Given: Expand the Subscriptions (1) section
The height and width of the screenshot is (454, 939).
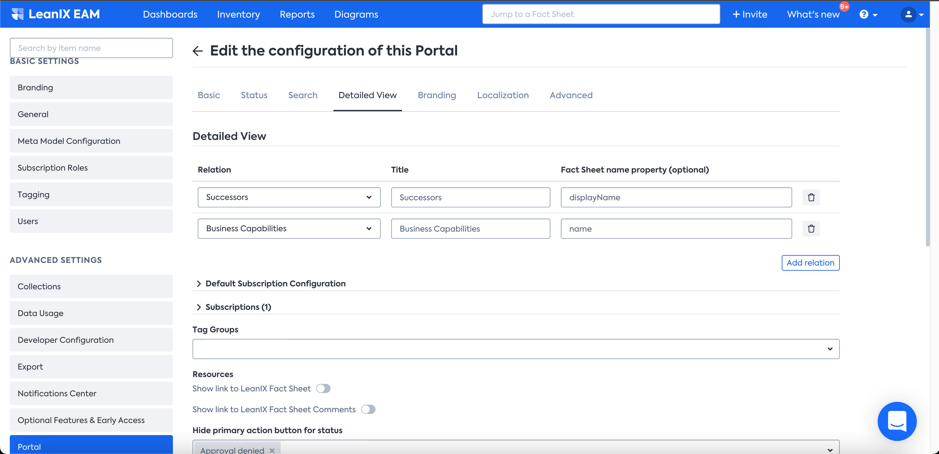Looking at the screenshot, I should pyautogui.click(x=238, y=307).
